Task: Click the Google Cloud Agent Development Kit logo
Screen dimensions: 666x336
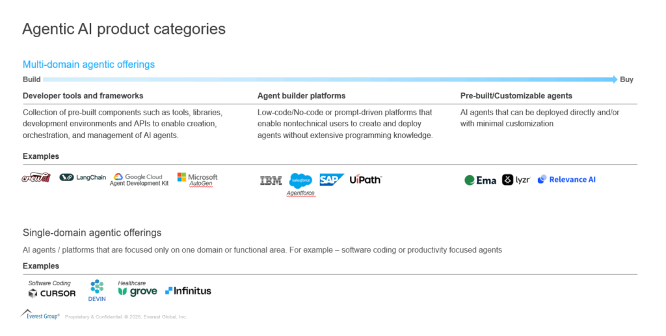Action: tap(141, 179)
